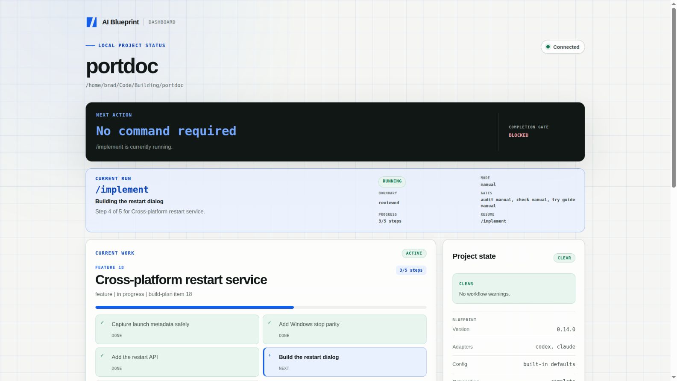Click the LOCAL PROJECT STATUS label
The width and height of the screenshot is (677, 381).
pyautogui.click(x=132, y=45)
